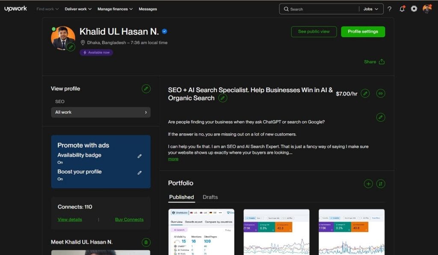This screenshot has height=255, width=438.
Task: Expand the Find work menu
Action: (48, 9)
